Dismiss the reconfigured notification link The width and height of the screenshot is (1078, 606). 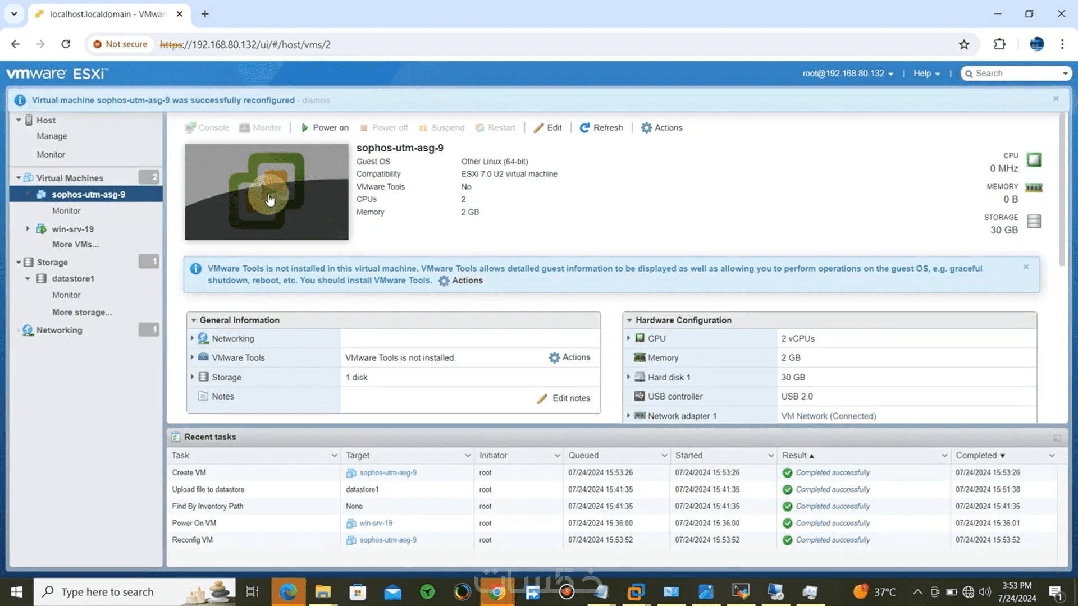[x=316, y=100]
